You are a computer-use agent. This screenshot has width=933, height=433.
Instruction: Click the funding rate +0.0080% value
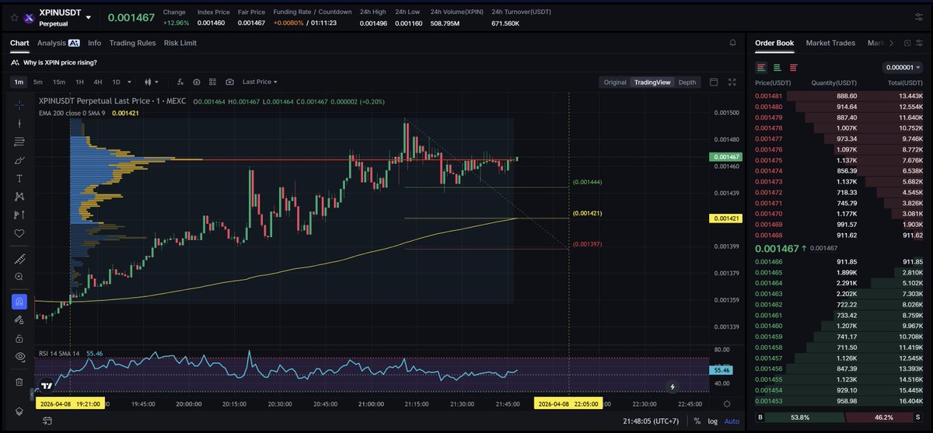288,23
